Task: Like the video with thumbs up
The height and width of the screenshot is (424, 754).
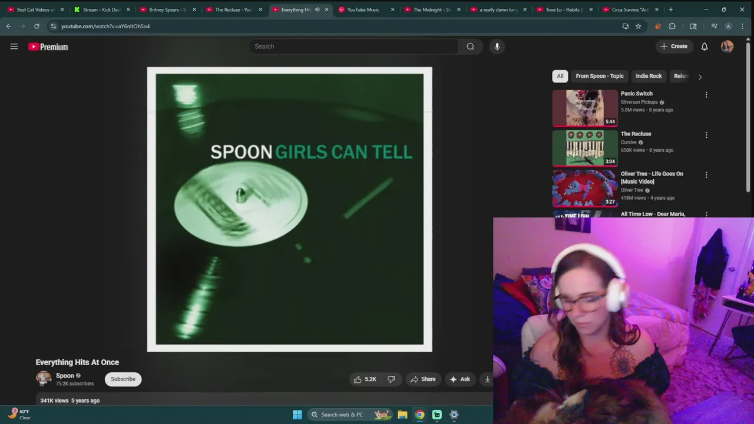Action: [x=365, y=379]
